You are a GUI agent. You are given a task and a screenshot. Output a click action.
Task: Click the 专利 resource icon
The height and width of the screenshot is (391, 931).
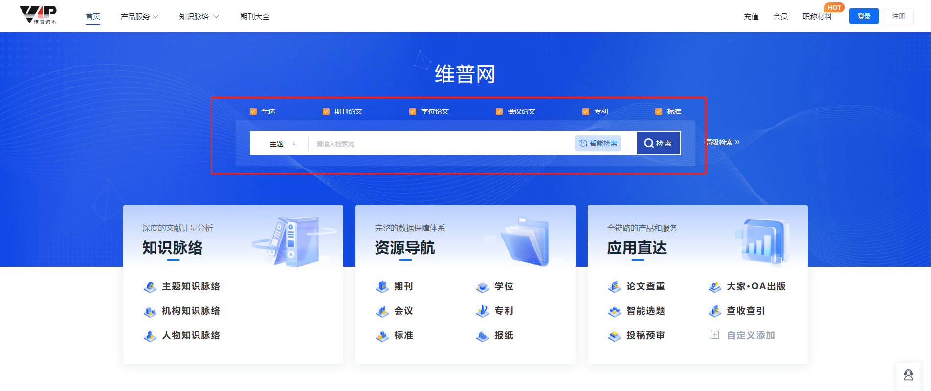tap(483, 311)
